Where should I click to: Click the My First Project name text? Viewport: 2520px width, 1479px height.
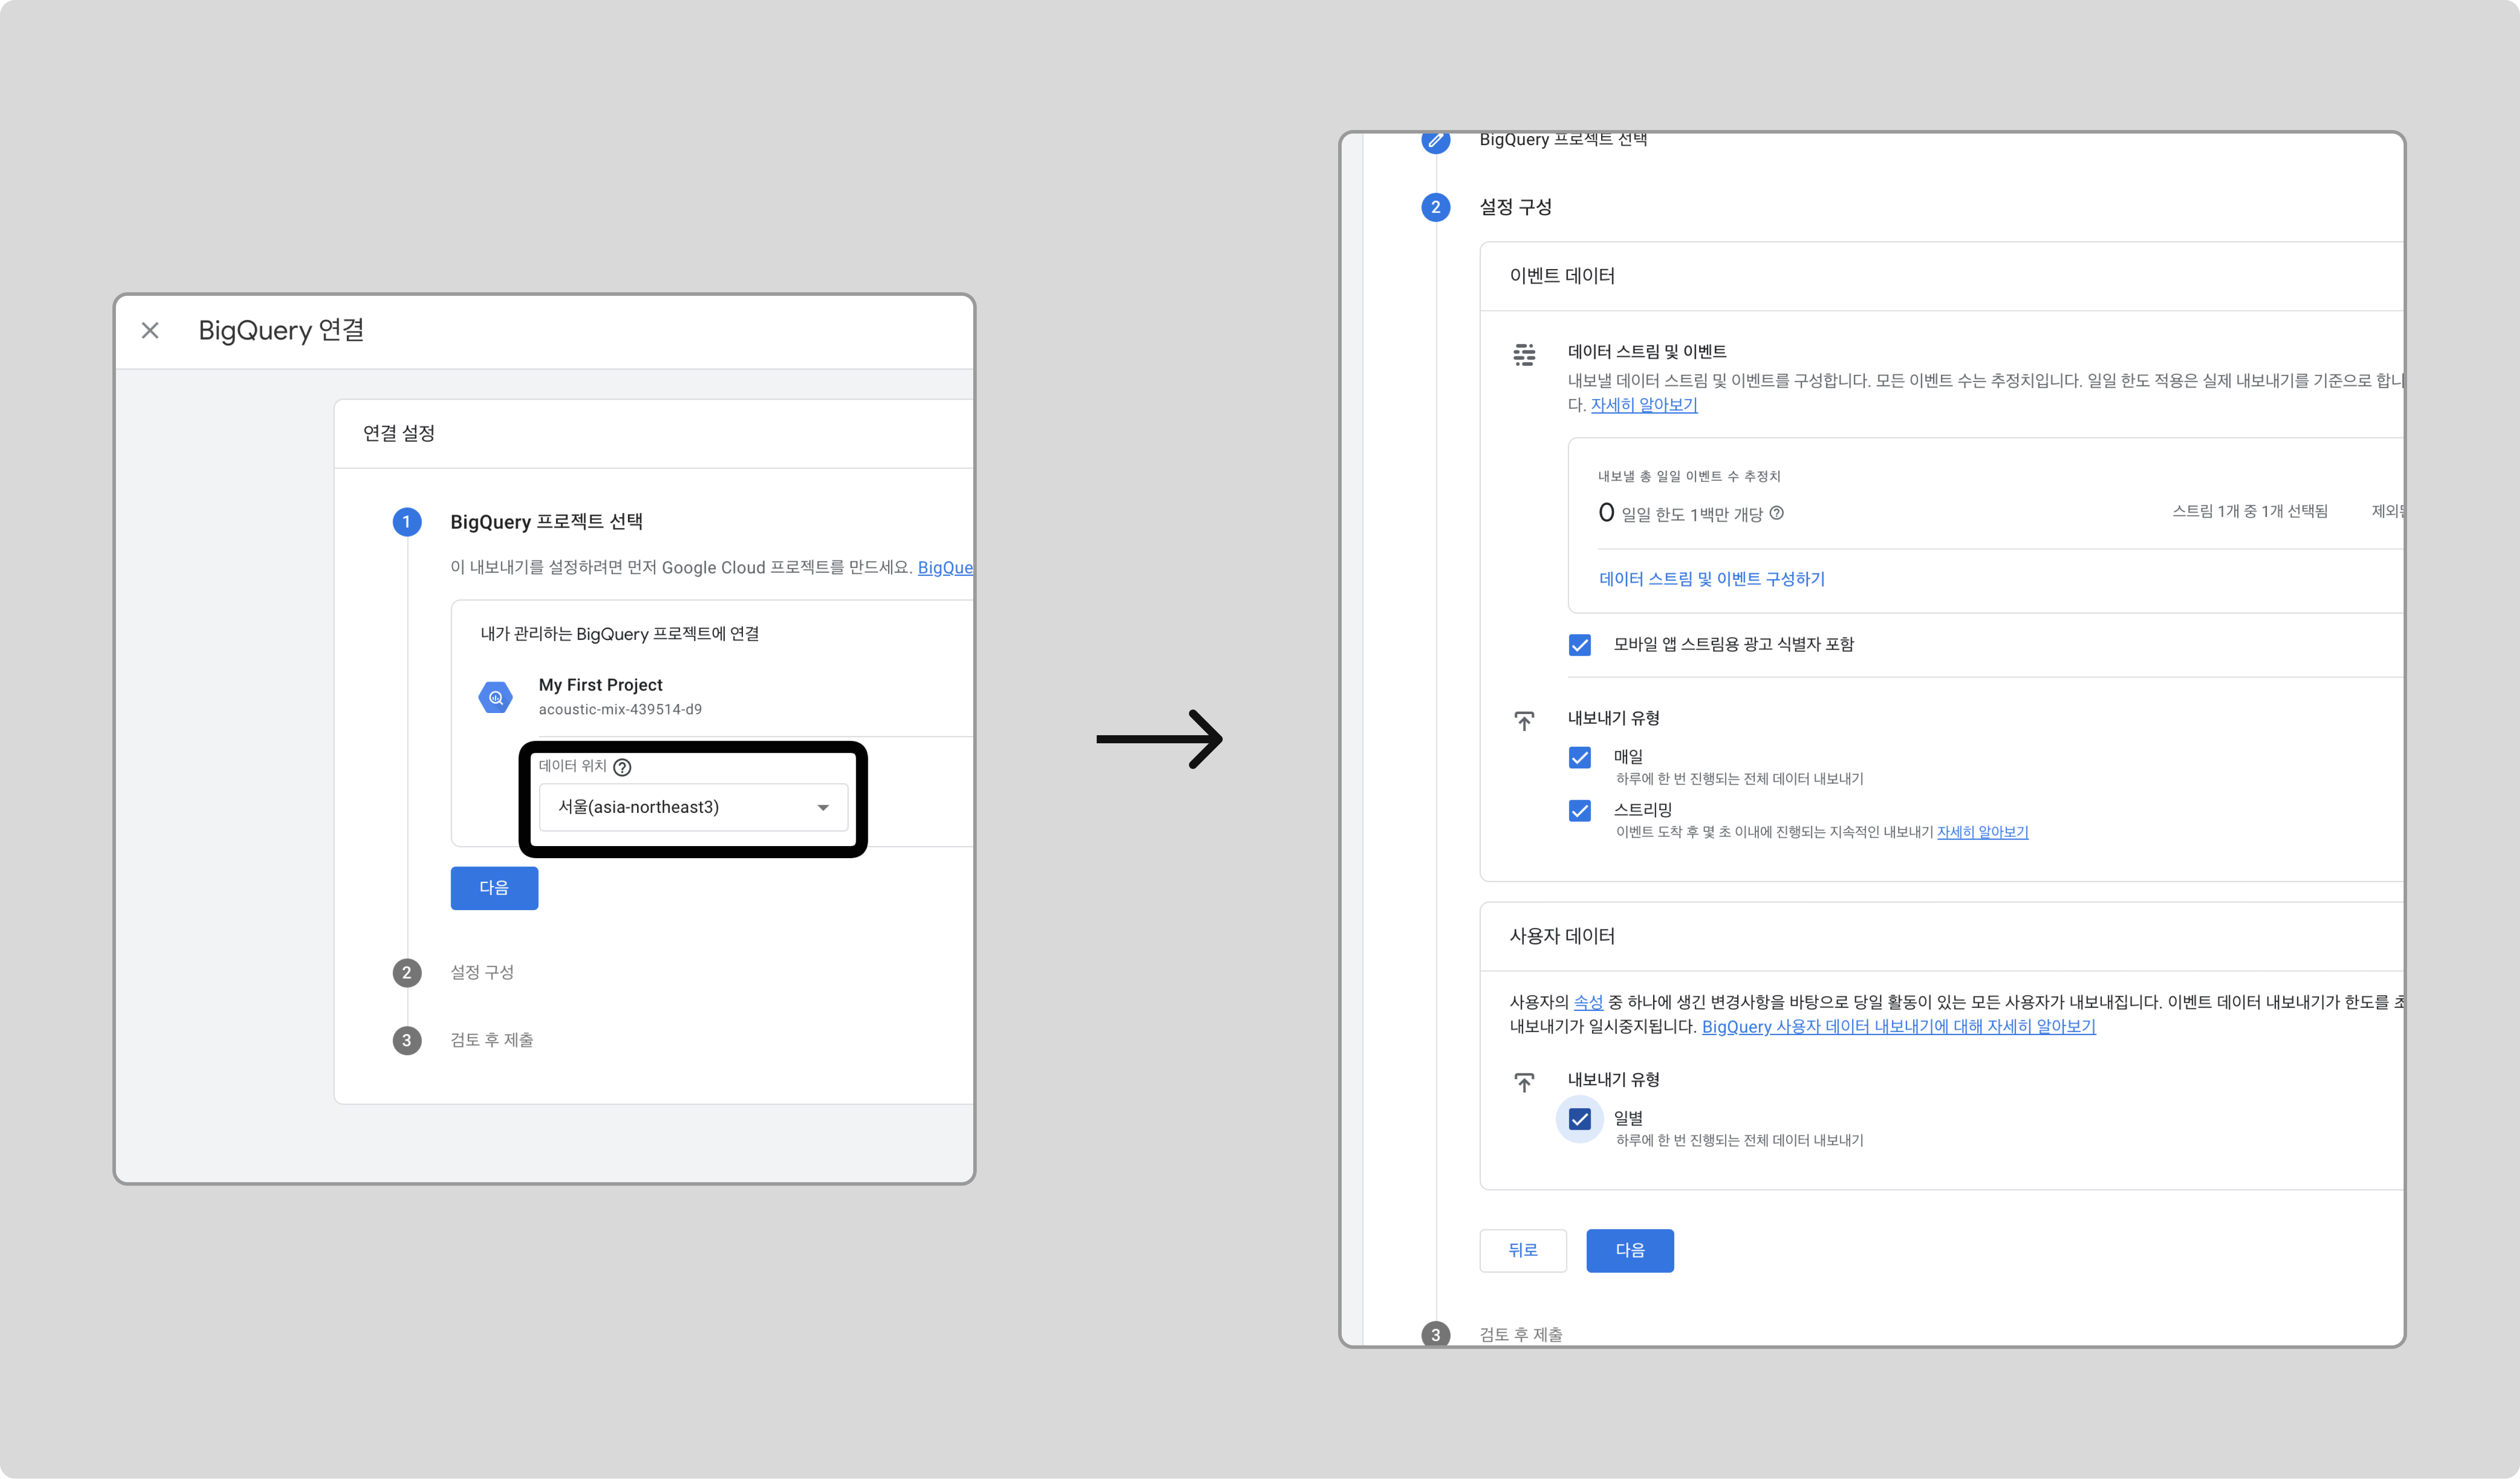click(600, 685)
